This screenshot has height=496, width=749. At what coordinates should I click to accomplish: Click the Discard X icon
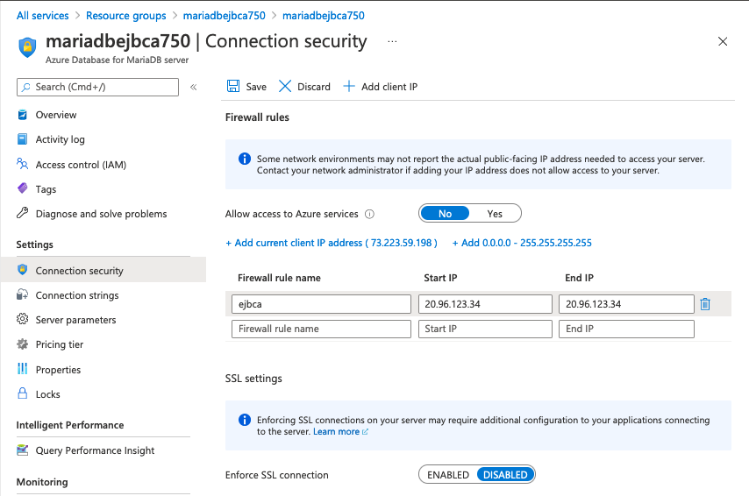[x=285, y=86]
